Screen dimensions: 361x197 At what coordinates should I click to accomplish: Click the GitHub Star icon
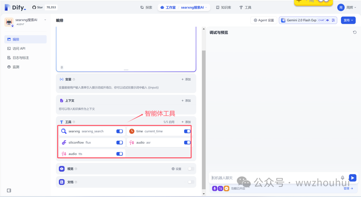click(34, 7)
